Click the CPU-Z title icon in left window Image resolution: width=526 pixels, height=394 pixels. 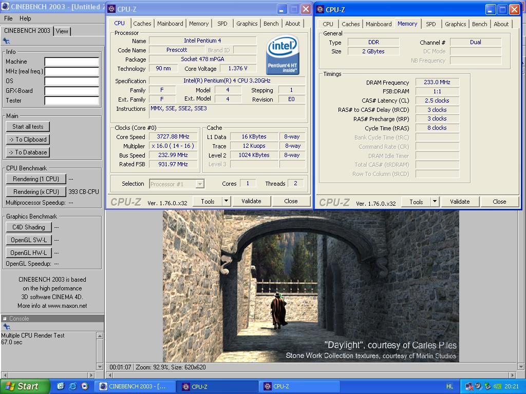pos(111,9)
